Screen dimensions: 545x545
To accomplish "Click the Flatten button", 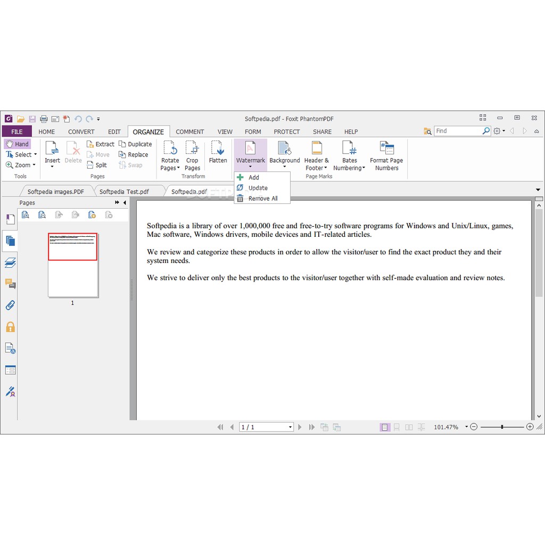I will 218,152.
